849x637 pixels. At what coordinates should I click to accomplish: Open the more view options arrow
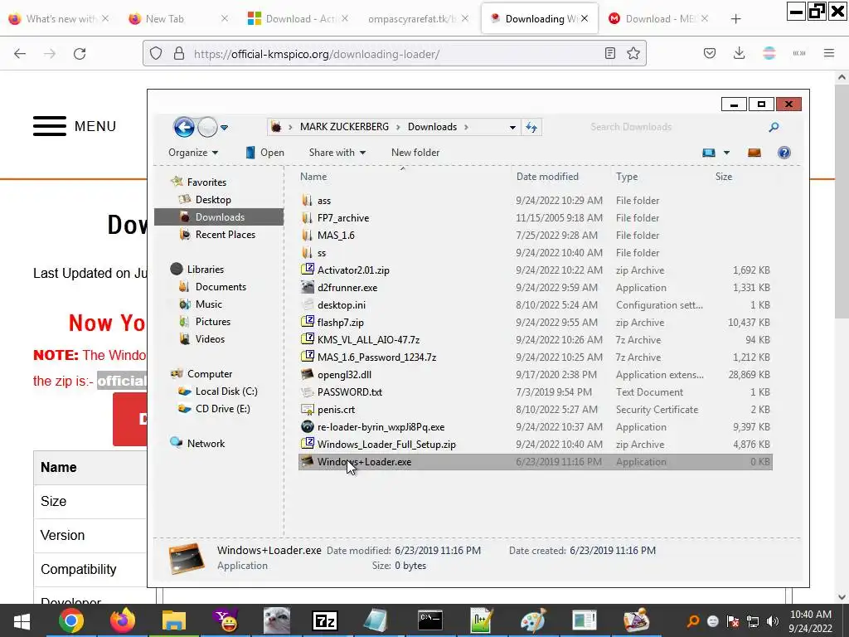pos(726,153)
